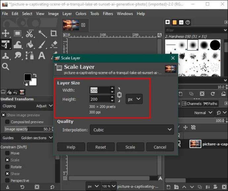Open the Filters menu
This screenshot has height=191, width=228.
pyautogui.click(x=108, y=14)
